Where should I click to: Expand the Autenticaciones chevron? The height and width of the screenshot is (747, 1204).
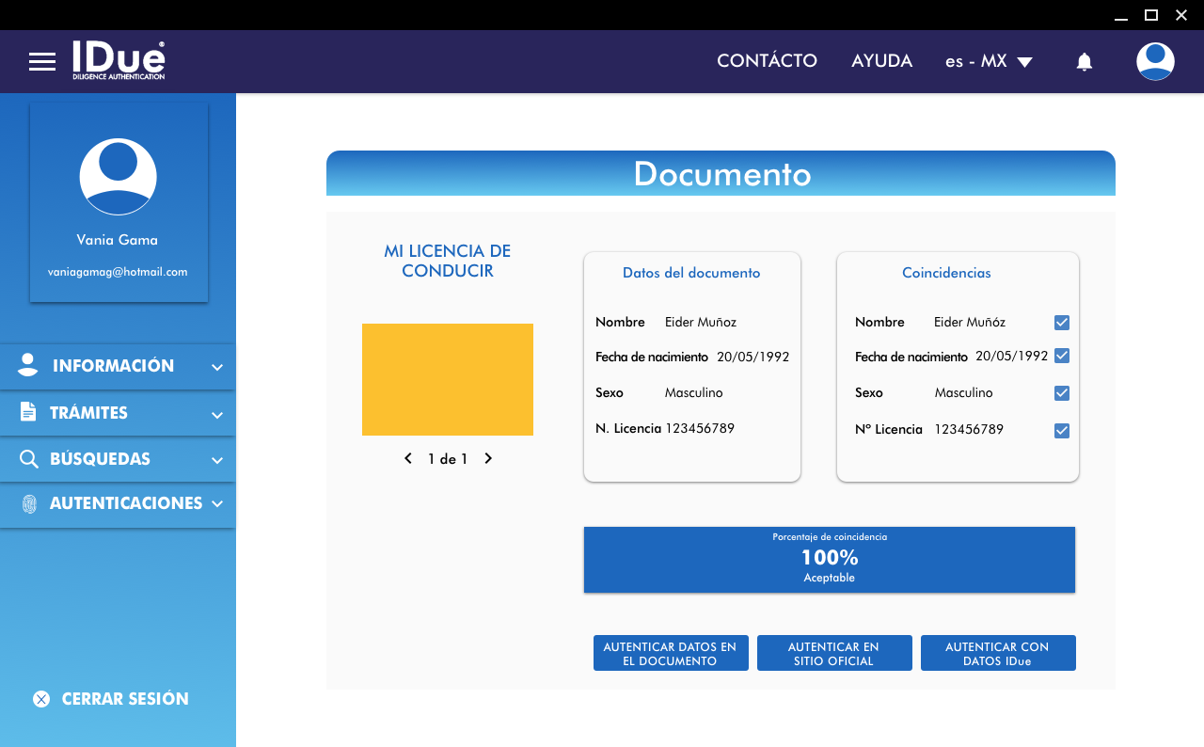(x=217, y=504)
